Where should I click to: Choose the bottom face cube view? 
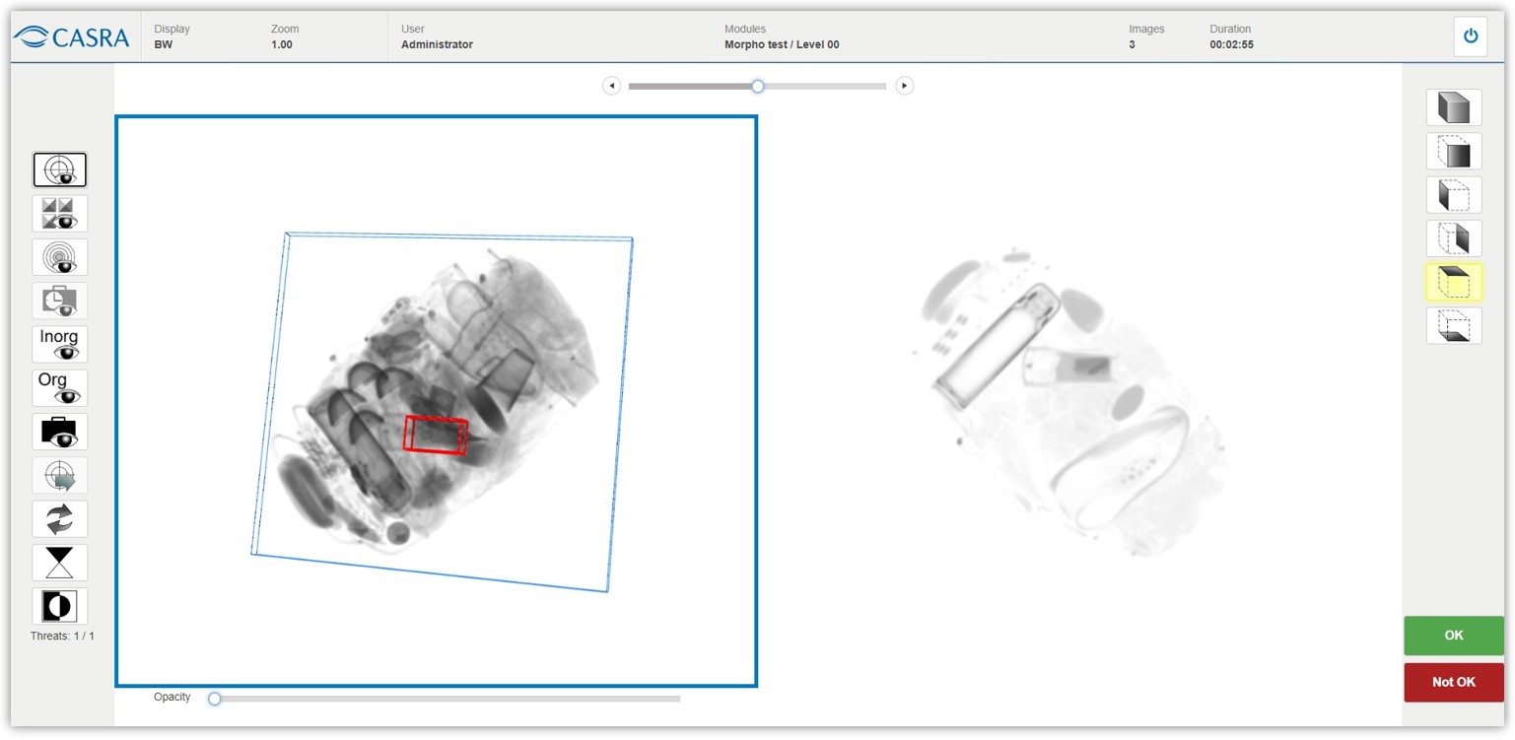[1454, 326]
